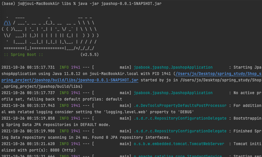Click the (v2.5.5) version text
This screenshot has width=262, height=157.
click(x=90, y=54)
